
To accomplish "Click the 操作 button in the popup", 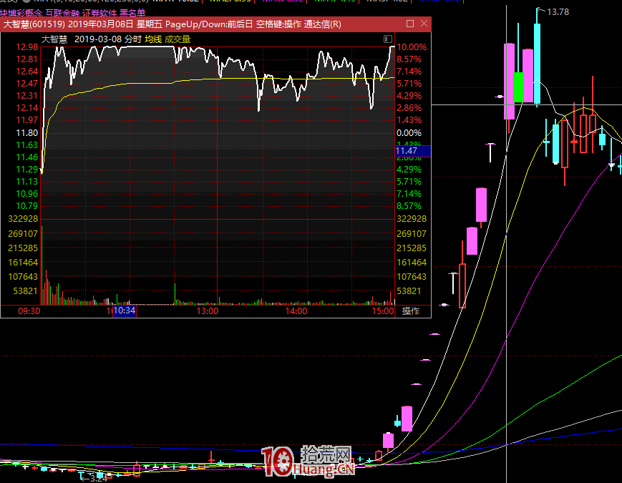I will 411,311.
